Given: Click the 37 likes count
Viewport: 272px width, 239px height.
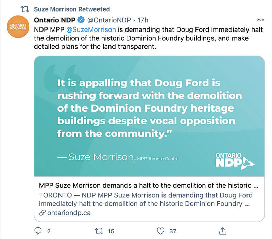Looking at the screenshot, I should (173, 231).
